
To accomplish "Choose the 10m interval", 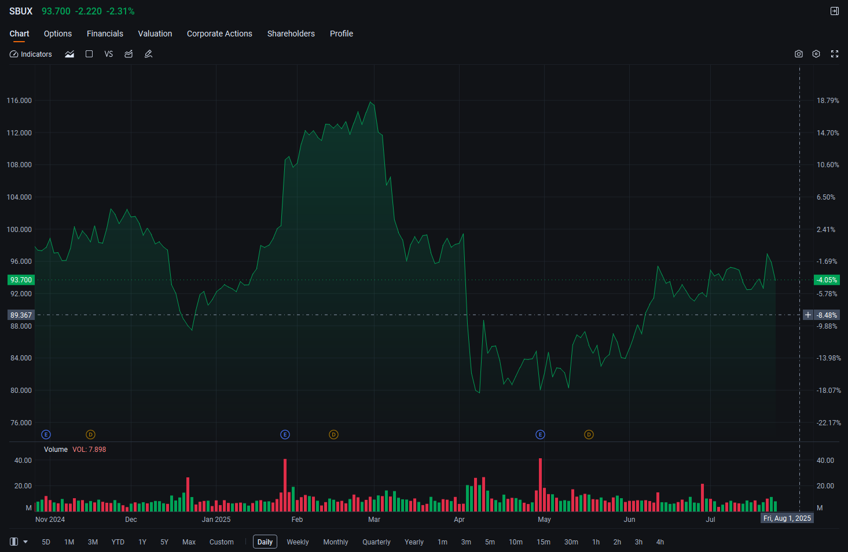I will [516, 542].
